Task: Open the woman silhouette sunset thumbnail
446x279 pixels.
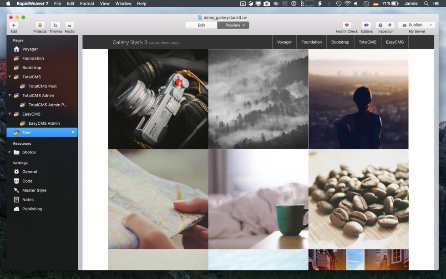Action: tap(359, 99)
